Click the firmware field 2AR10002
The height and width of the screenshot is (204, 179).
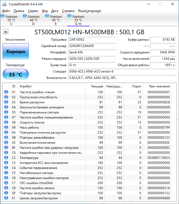click(92, 40)
